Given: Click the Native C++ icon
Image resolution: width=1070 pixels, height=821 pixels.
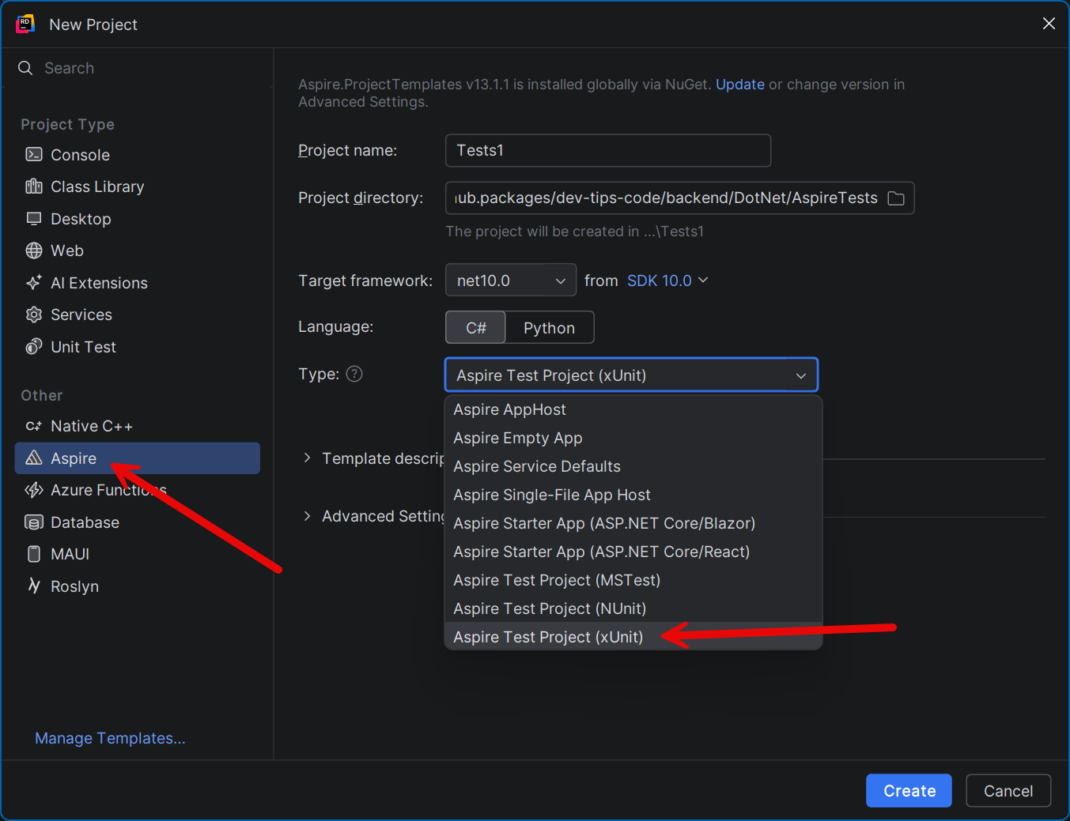Looking at the screenshot, I should point(34,426).
